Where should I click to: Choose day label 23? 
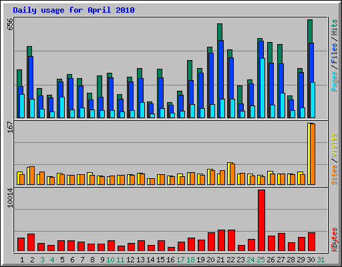[240, 260]
